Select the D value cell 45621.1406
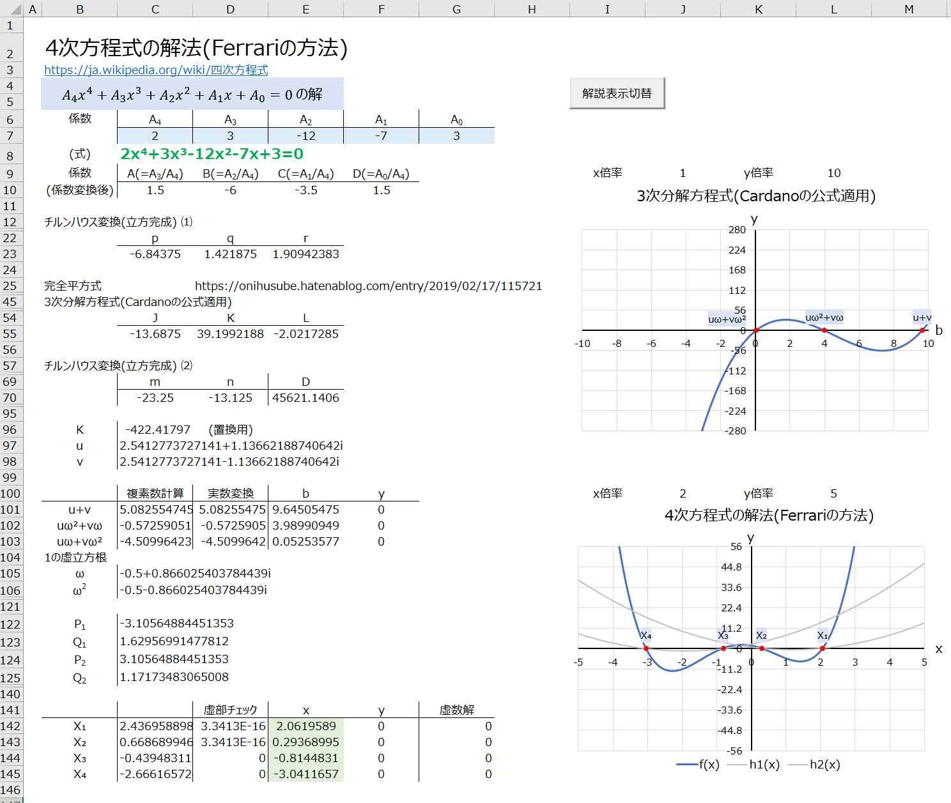The height and width of the screenshot is (803, 951). click(x=305, y=398)
